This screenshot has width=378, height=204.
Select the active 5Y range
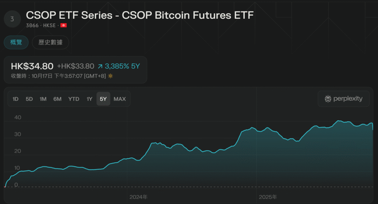[x=103, y=99]
